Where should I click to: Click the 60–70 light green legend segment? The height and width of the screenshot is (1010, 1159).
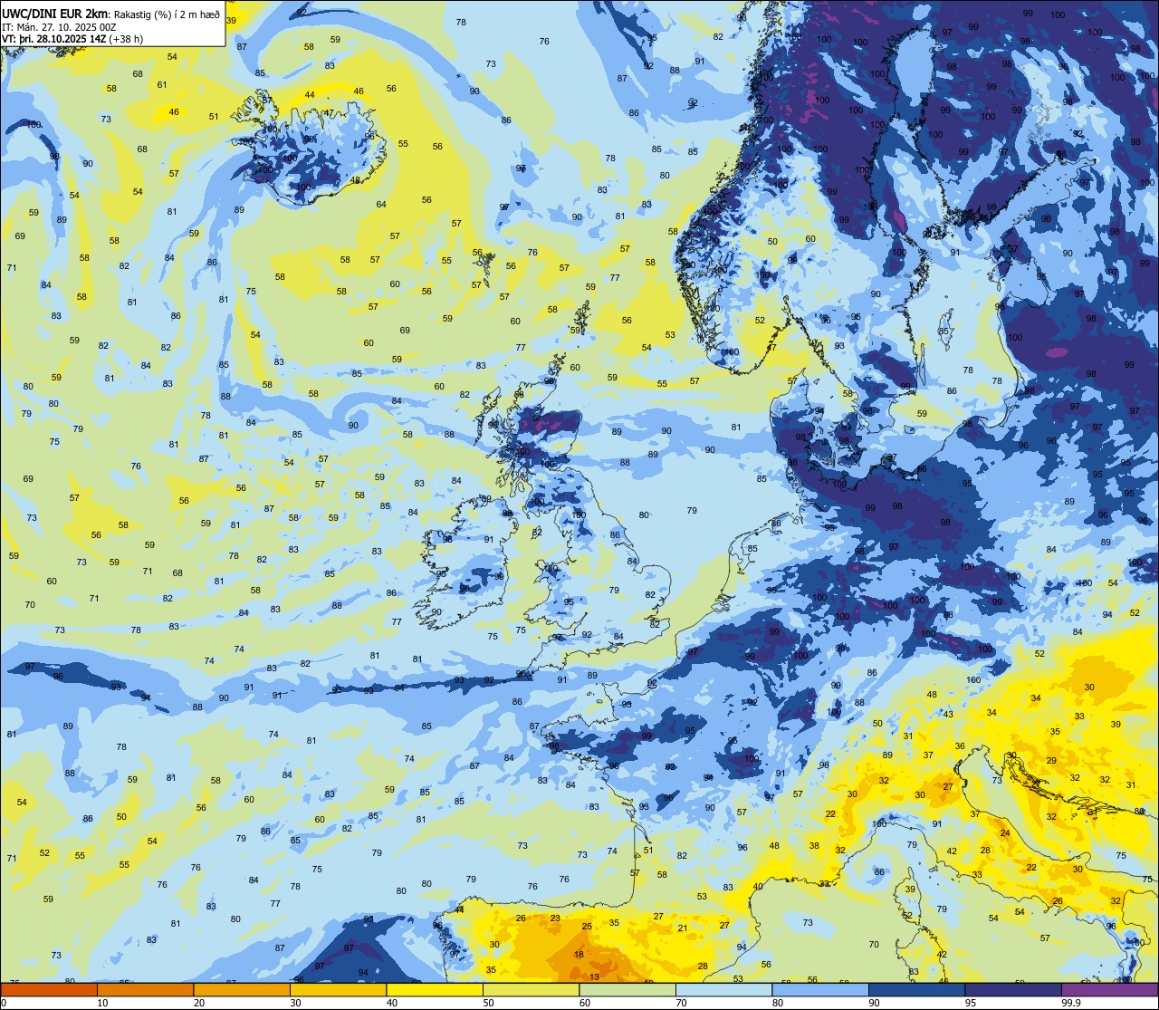pyautogui.click(x=627, y=989)
